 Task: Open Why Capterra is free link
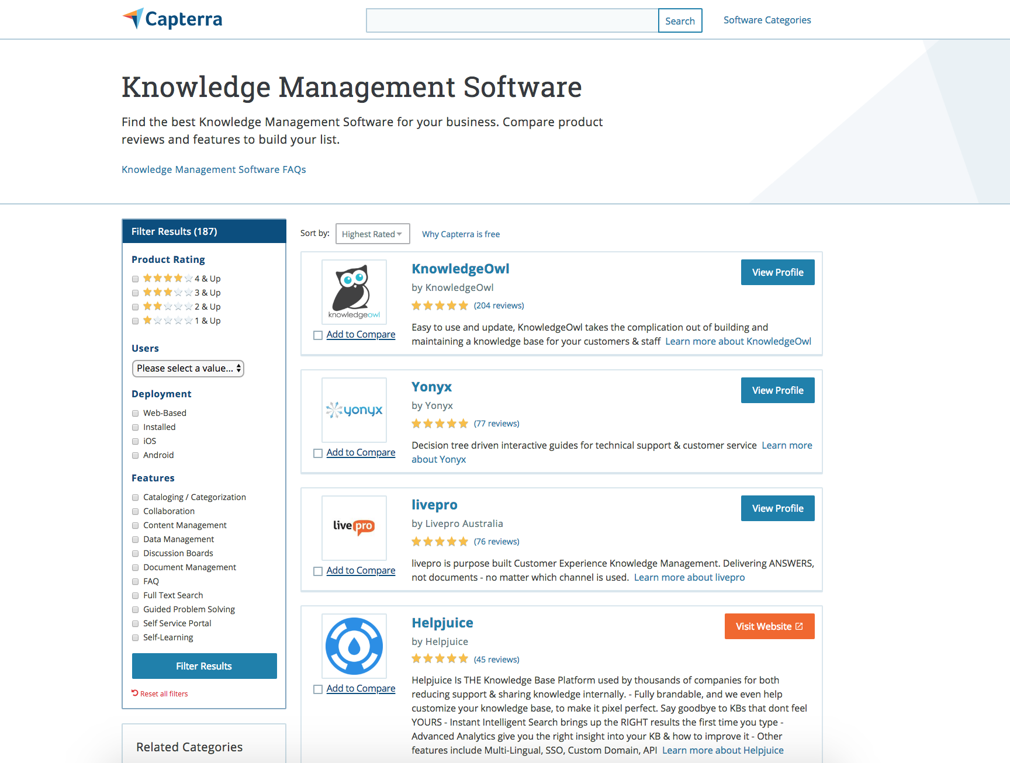461,234
